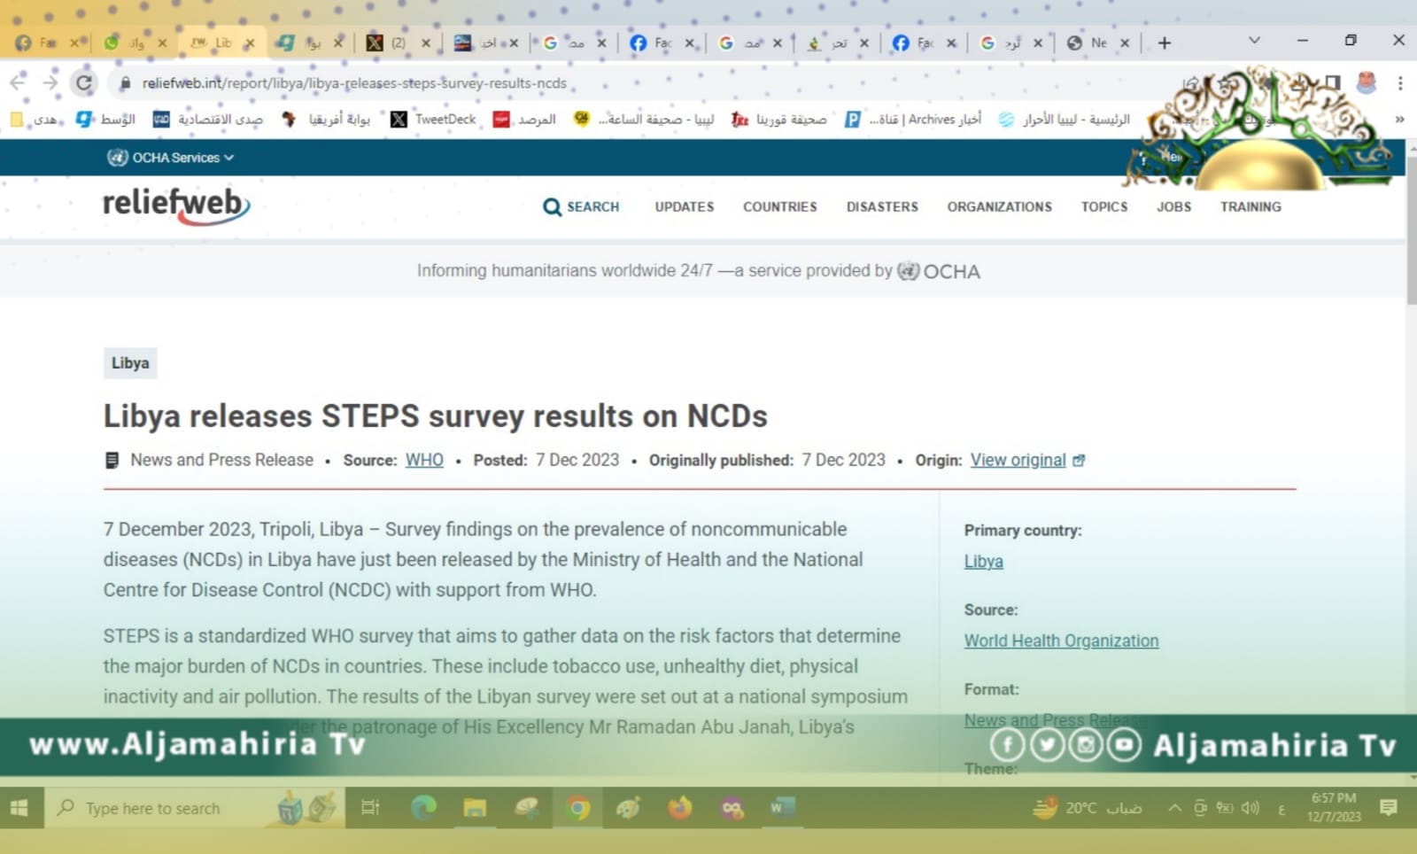Open the 'صدى الاقتصادية' bookmark
This screenshot has height=854, width=1417.
208,119
